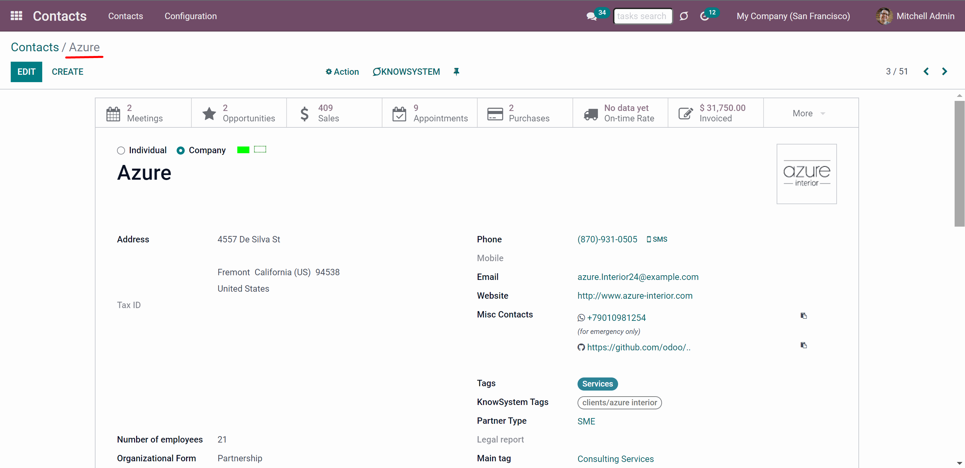The image size is (965, 468).
Task: Open the Configuration menu
Action: coord(191,16)
